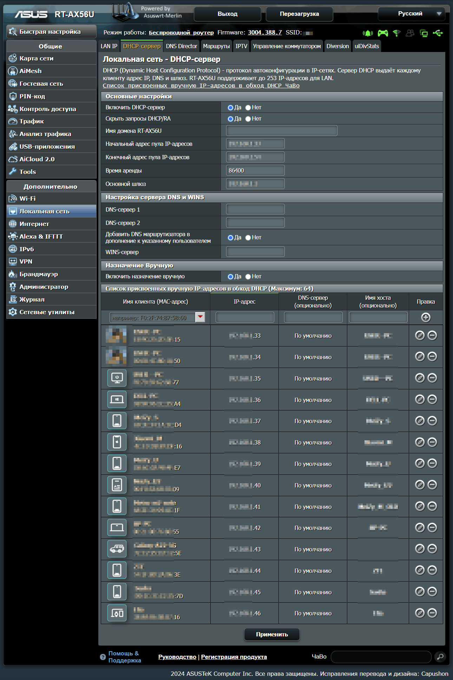
Task: Open the Русский language dropdown
Action: coord(411,14)
